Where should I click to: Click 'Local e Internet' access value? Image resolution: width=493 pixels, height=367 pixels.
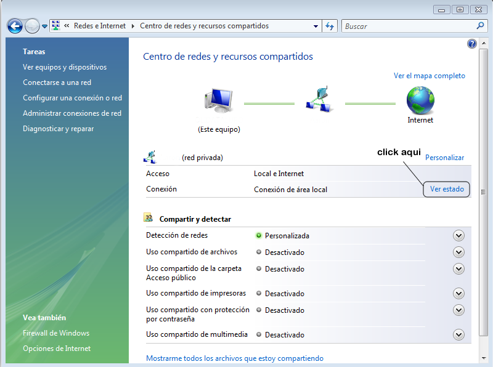(x=279, y=174)
